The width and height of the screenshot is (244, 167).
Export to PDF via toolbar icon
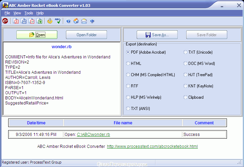(x=16, y=21)
